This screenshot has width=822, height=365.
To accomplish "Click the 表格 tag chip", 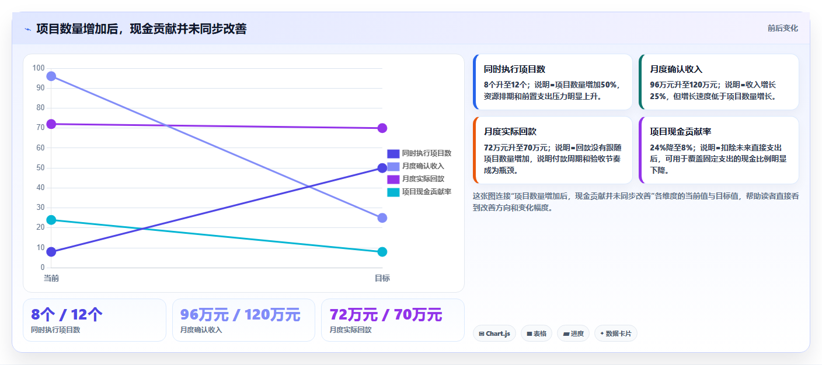I will click(537, 334).
